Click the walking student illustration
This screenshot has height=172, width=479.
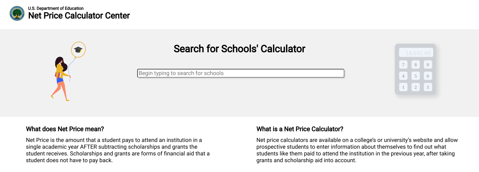click(61, 79)
